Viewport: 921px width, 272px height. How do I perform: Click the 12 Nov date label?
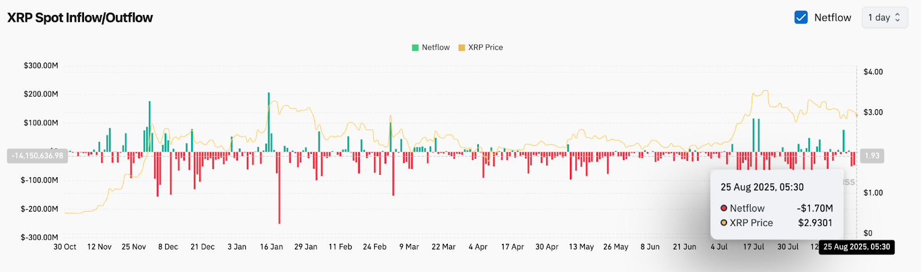(99, 247)
